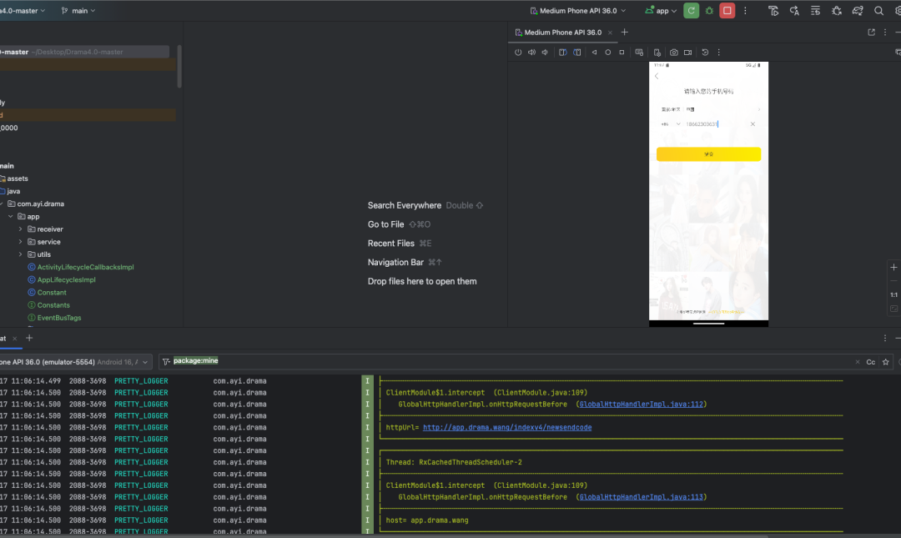
Task: Open the main branch dropdown
Action: (78, 11)
